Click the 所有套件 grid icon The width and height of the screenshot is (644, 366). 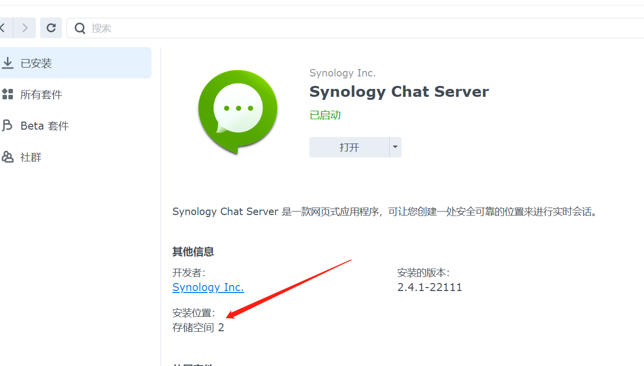tap(7, 94)
